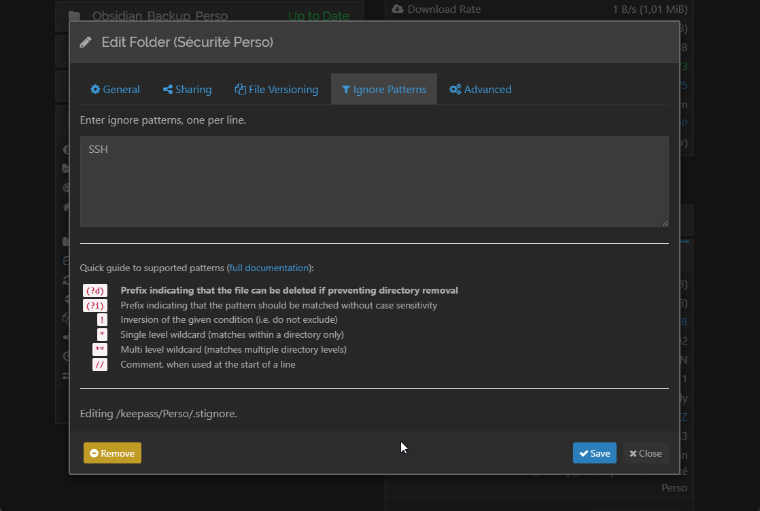Open the full documentation link
Image resolution: width=760 pixels, height=511 pixels.
(x=270, y=268)
